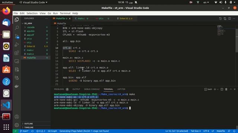Change the Tab Size: 4 setting
Screen dimensions: 238x133
196,131
